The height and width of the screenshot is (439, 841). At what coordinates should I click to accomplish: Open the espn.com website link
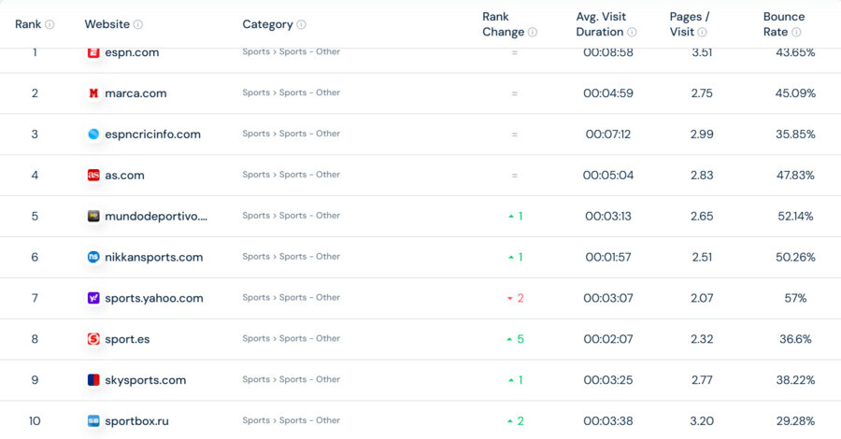132,52
